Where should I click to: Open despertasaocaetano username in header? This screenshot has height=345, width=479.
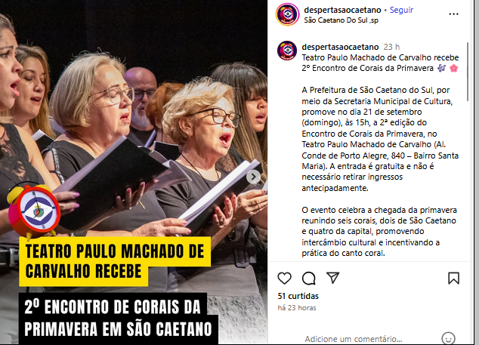[342, 10]
